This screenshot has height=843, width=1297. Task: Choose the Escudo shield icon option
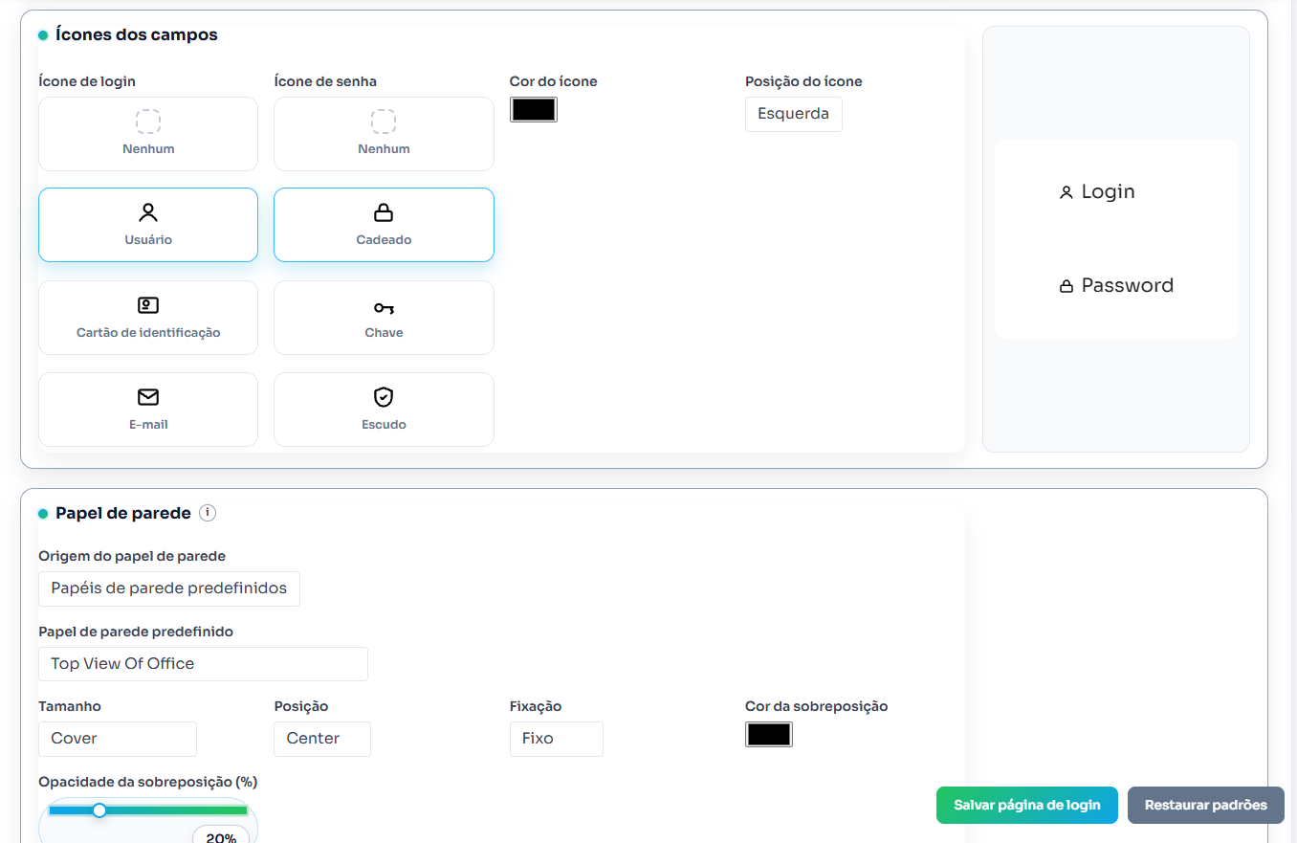pyautogui.click(x=384, y=410)
